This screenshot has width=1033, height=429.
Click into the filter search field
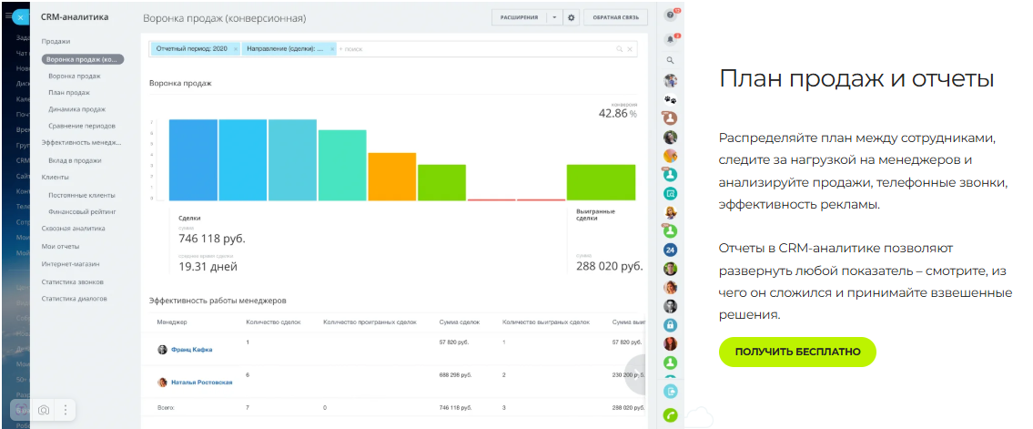(x=473, y=48)
